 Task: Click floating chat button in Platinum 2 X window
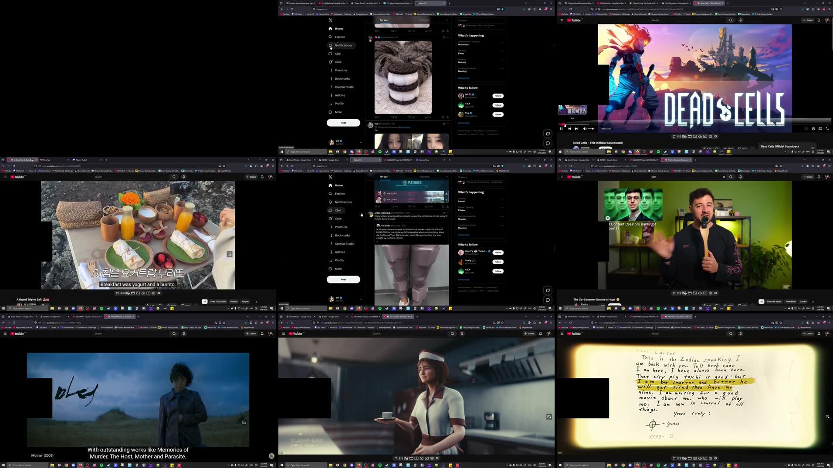click(548, 300)
